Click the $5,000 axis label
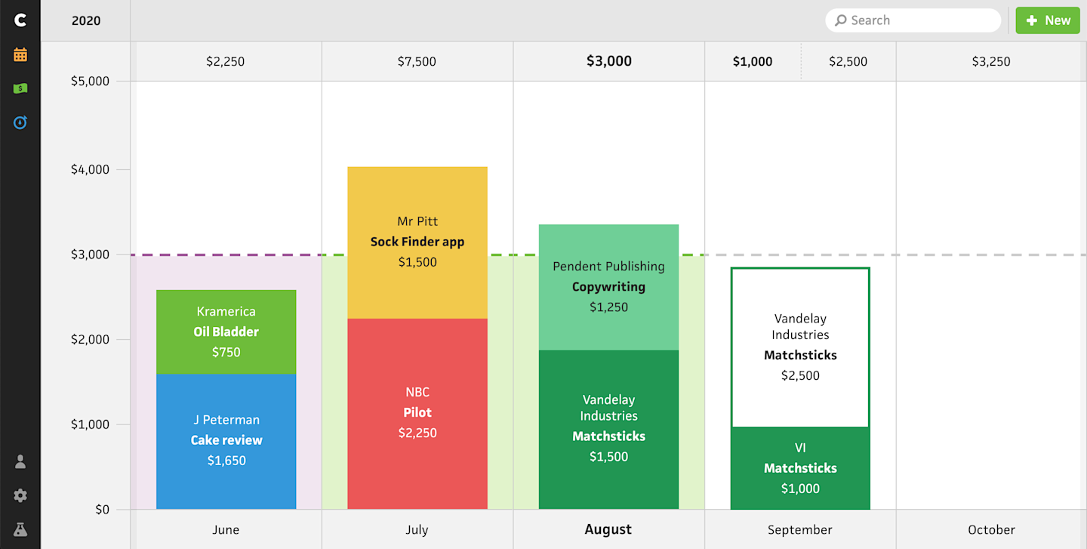The image size is (1087, 549). [91, 81]
